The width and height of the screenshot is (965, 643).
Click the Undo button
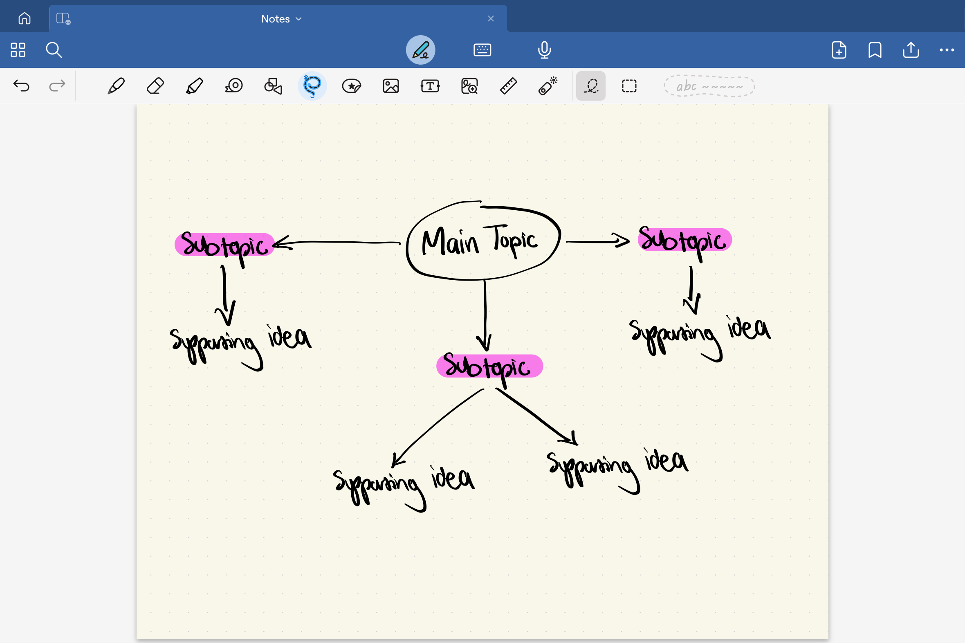point(21,86)
